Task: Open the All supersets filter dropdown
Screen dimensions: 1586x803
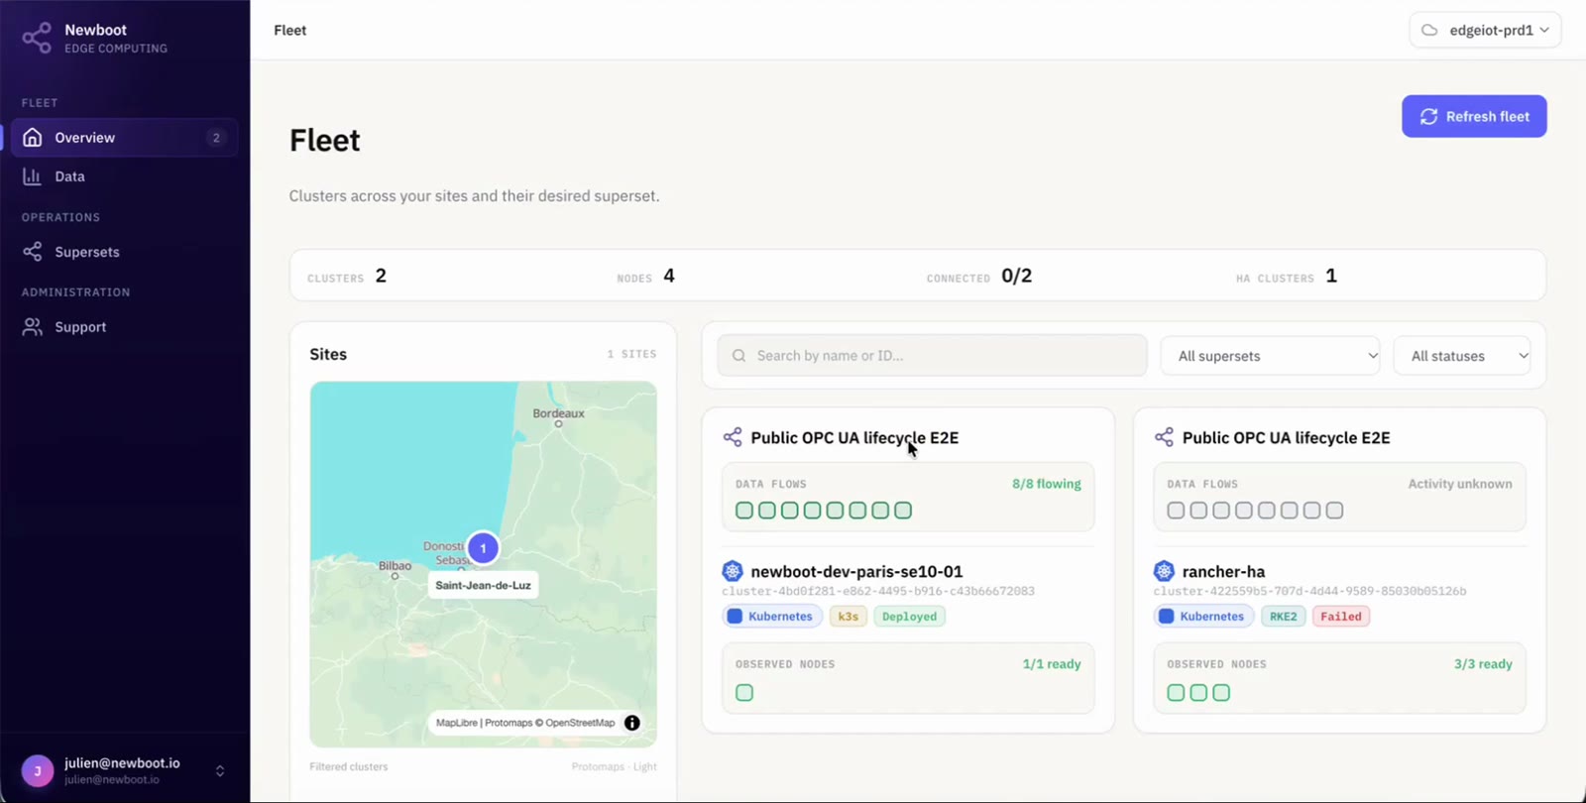Action: [x=1270, y=356]
